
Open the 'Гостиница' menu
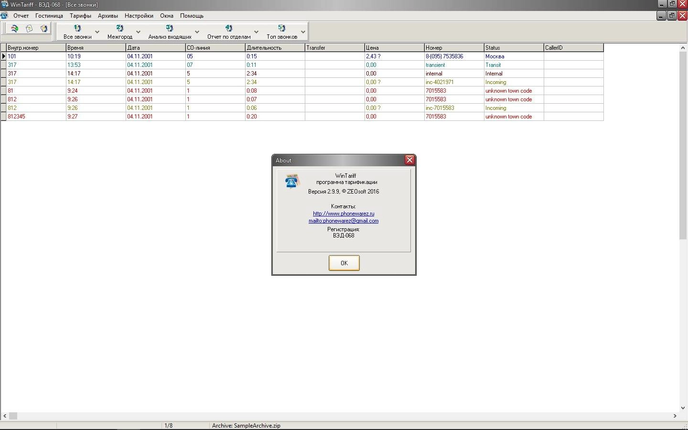click(49, 16)
